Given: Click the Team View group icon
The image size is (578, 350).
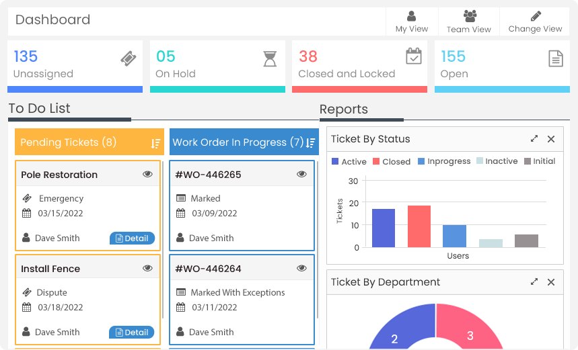Looking at the screenshot, I should (470, 16).
